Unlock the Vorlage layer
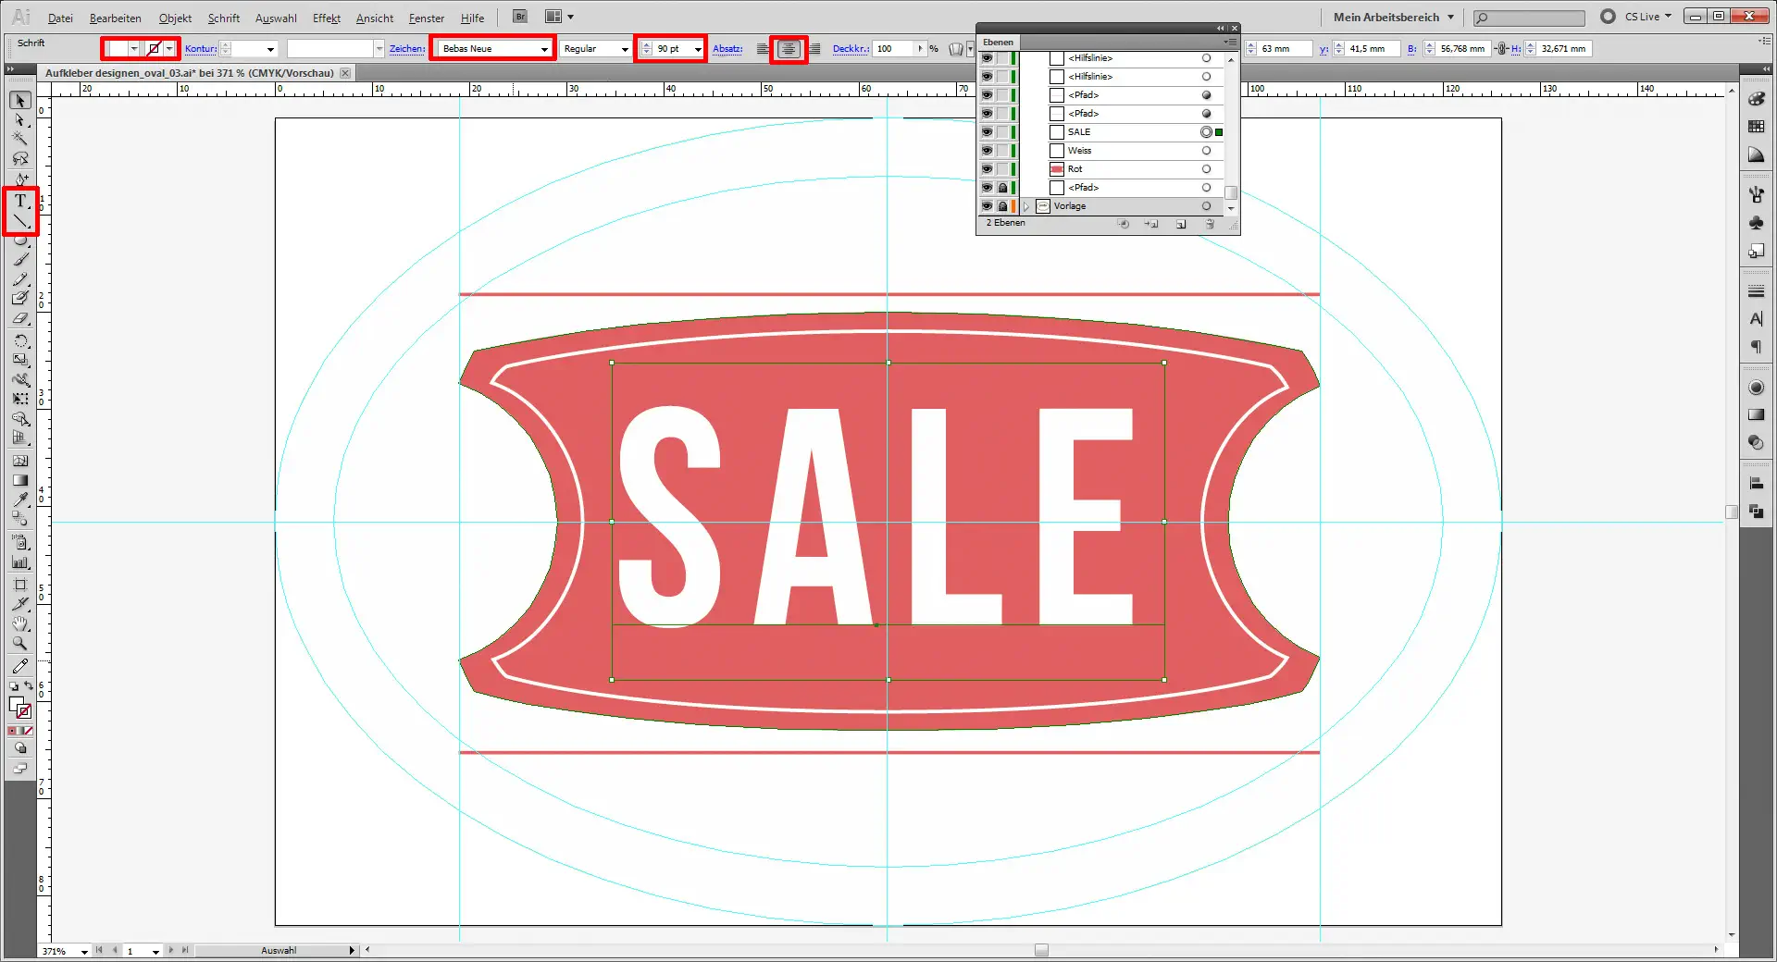 point(1002,206)
